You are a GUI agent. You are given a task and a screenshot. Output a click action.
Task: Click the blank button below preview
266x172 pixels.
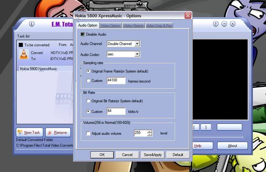229,127
